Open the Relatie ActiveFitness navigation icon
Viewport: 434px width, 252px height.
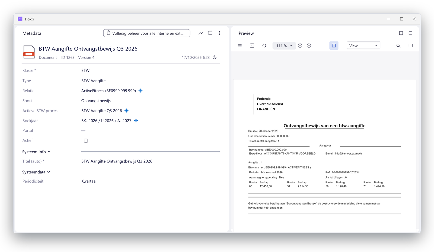point(141,91)
